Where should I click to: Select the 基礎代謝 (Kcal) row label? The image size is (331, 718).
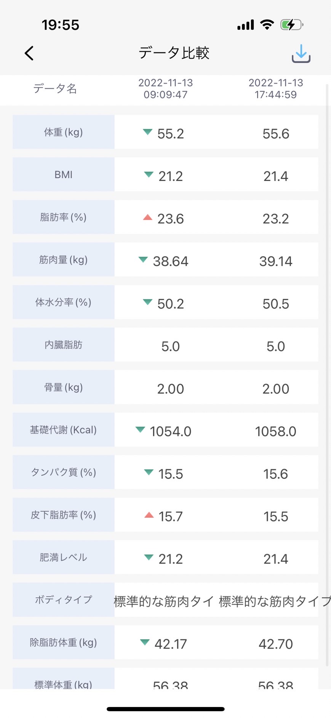click(x=64, y=430)
